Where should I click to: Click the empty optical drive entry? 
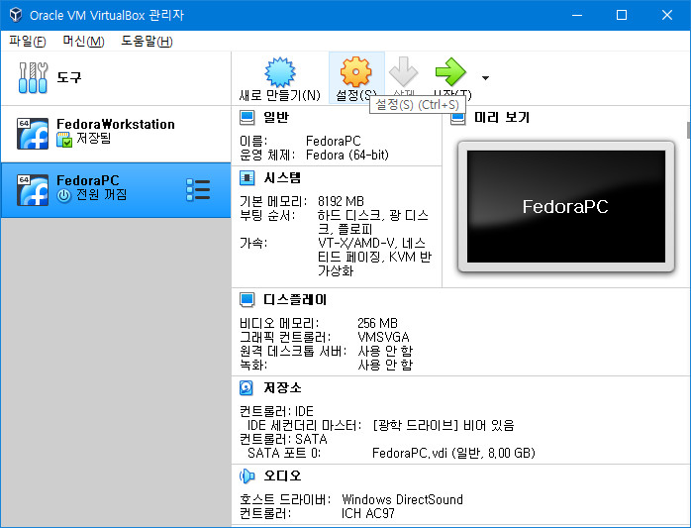click(x=444, y=425)
